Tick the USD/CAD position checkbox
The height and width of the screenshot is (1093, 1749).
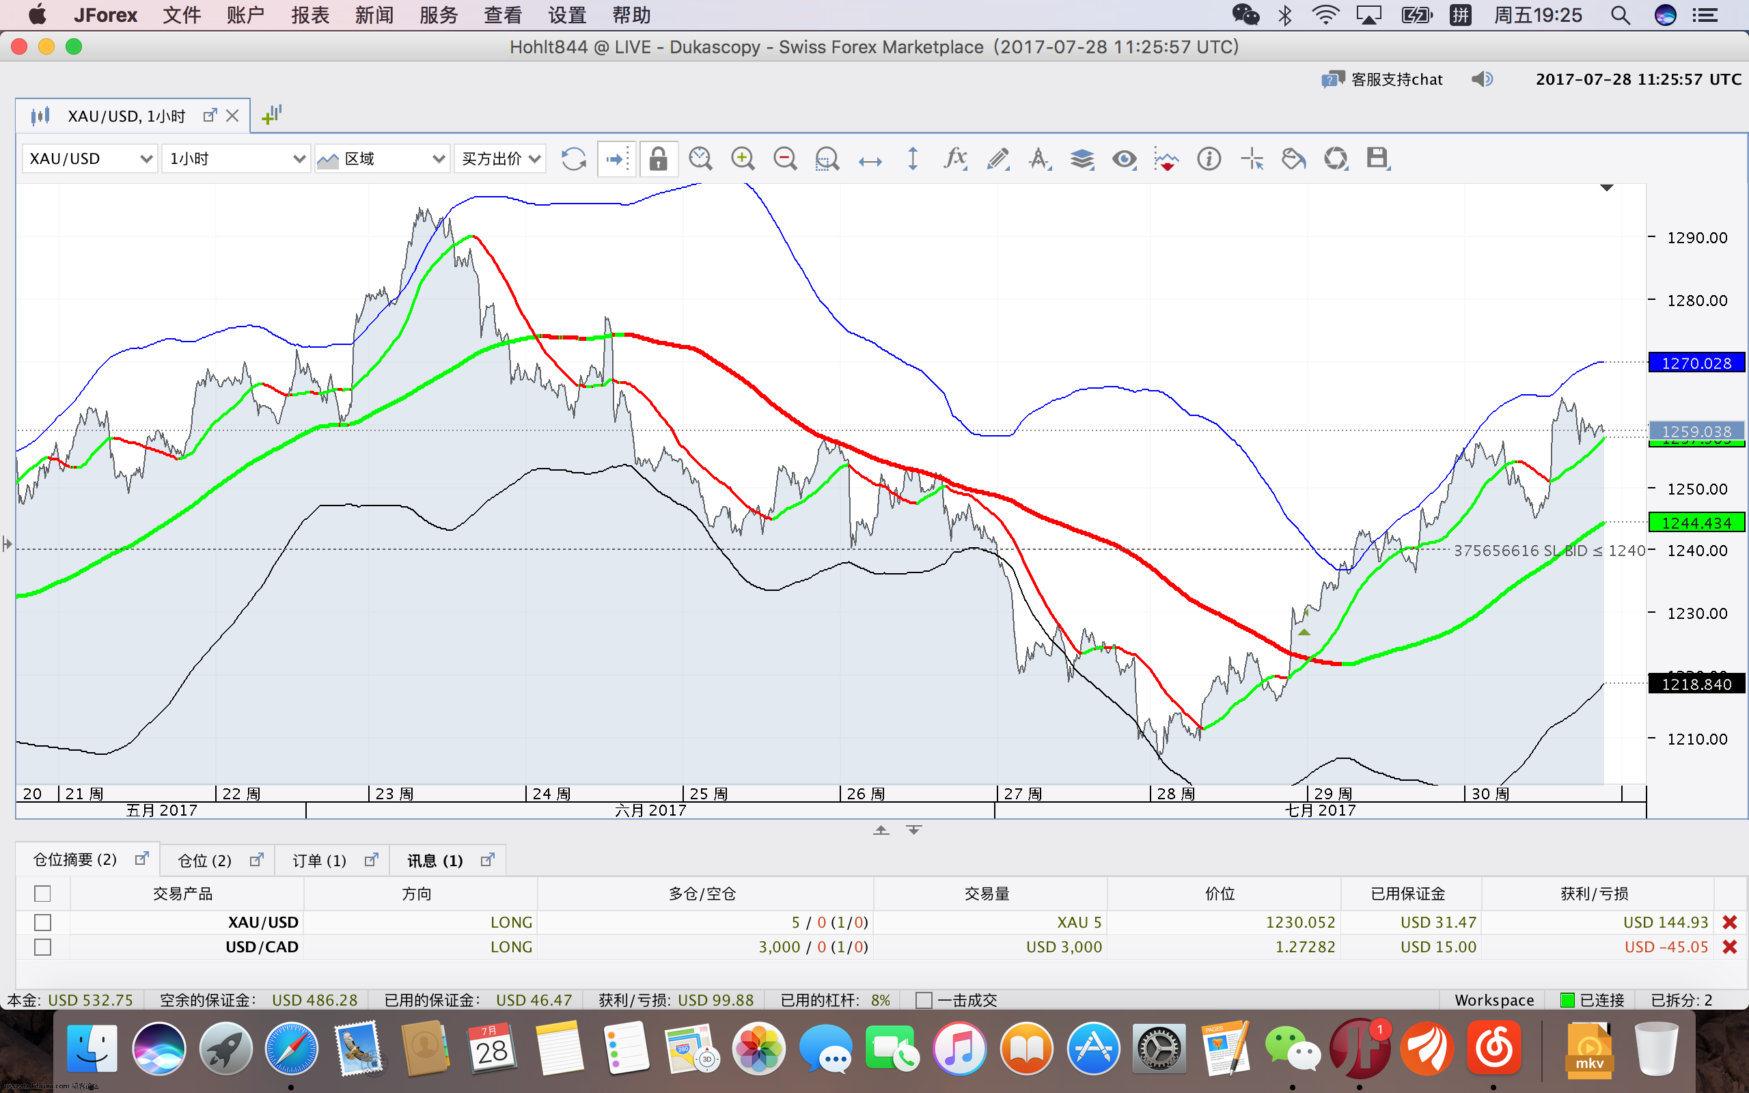tap(42, 947)
